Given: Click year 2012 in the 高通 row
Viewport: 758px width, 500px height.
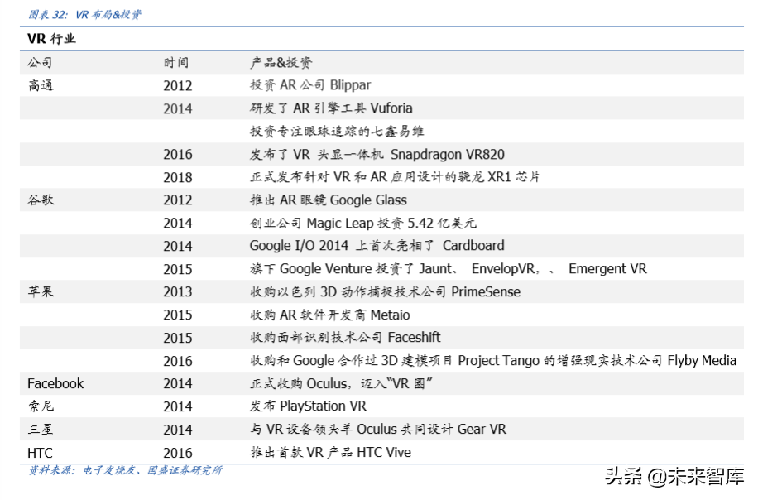Looking at the screenshot, I should pos(178,85).
